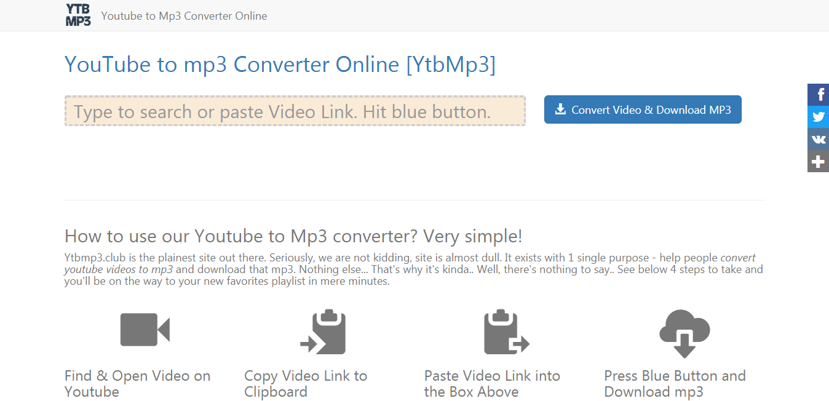Click Convert Video & Download MP3 button
829x401 pixels.
(x=643, y=109)
